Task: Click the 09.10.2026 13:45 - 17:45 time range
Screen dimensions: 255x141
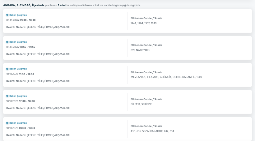Action: point(21,47)
